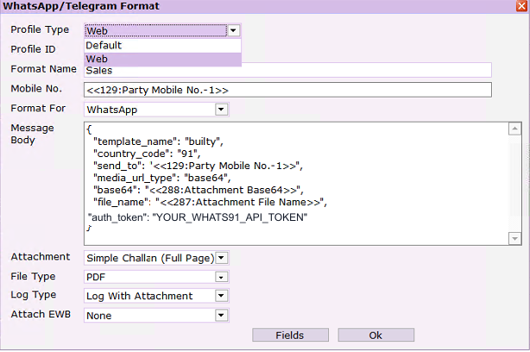The width and height of the screenshot is (530, 352).
Task: Click the "base64" Attachment Base64 line
Action: tap(199, 190)
